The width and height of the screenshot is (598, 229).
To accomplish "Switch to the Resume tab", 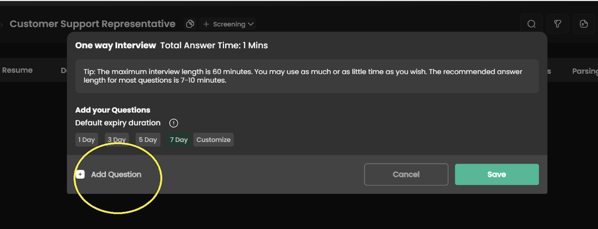I will 17,70.
